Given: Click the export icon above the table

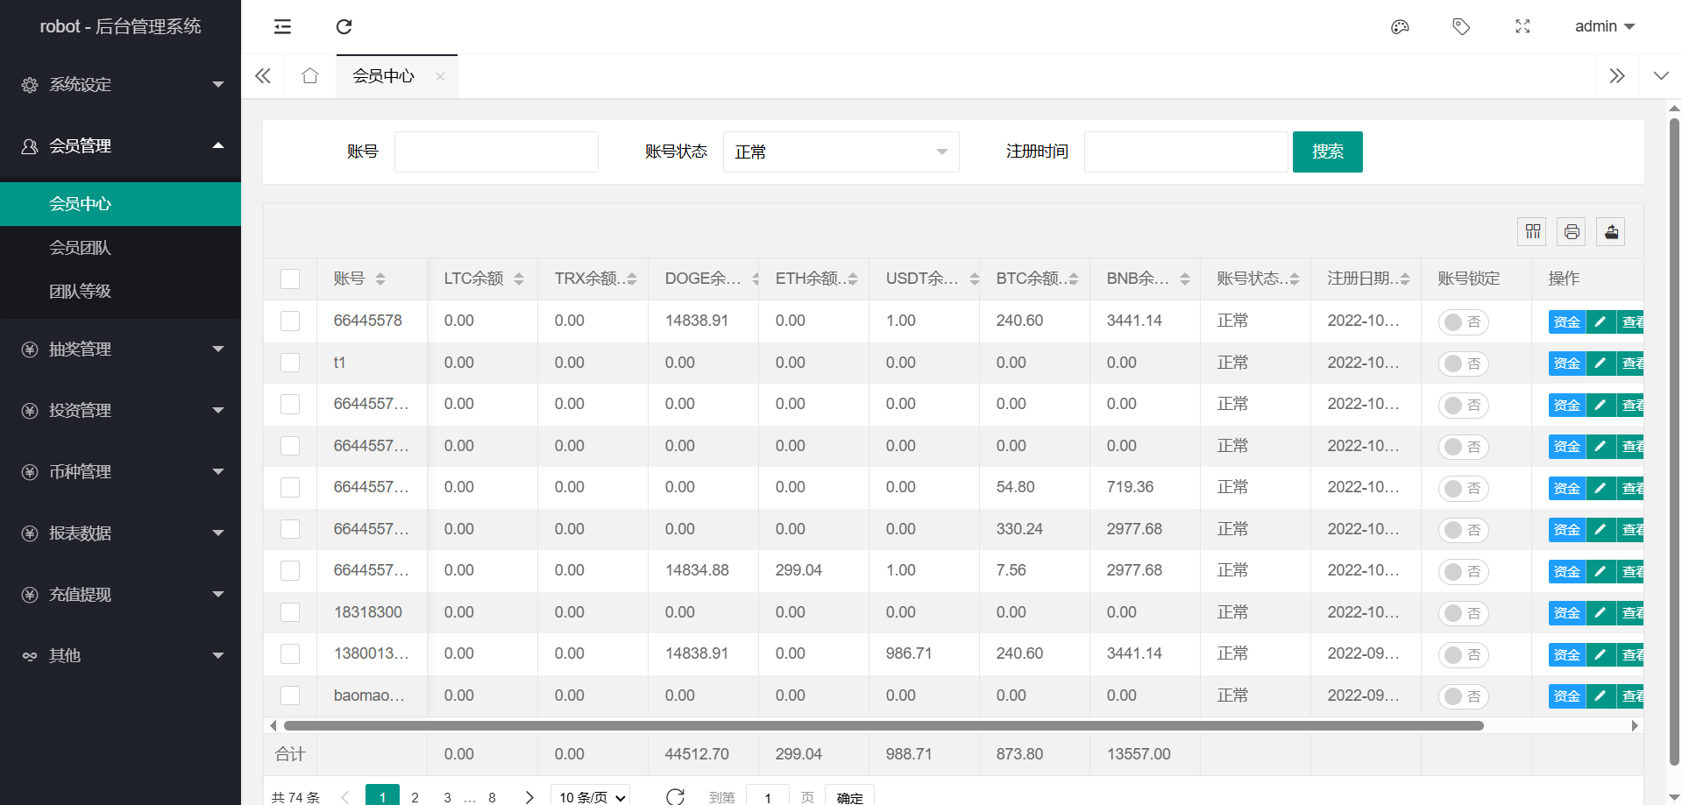Looking at the screenshot, I should coord(1611,231).
